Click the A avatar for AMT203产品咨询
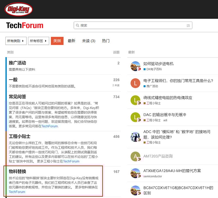218x198 pixels. (x=135, y=156)
